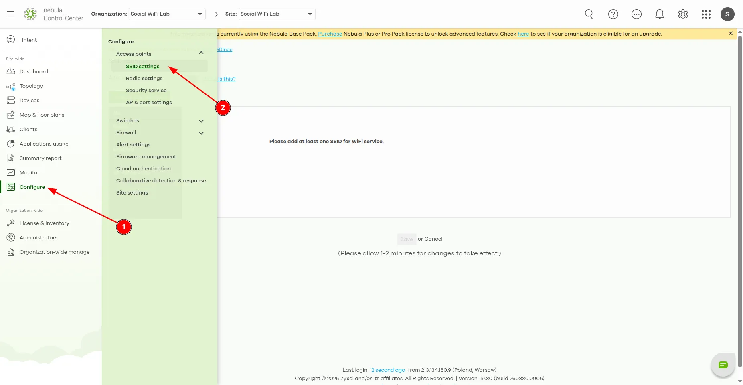Open the hamburger navigation menu
The image size is (743, 385).
click(x=11, y=14)
